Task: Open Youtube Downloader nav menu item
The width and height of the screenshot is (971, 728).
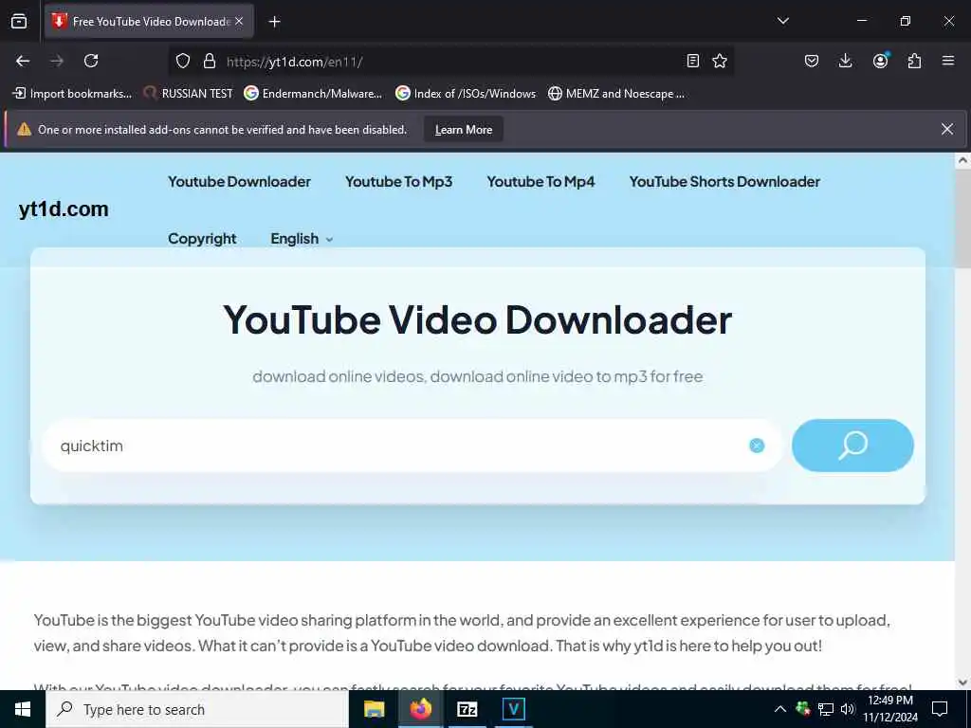Action: [x=239, y=182]
